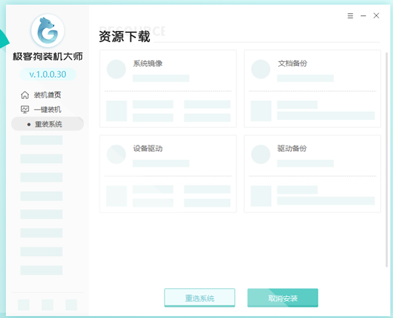393x318 pixels.
Task: Select the 驱动备份 card title
Action: click(292, 148)
